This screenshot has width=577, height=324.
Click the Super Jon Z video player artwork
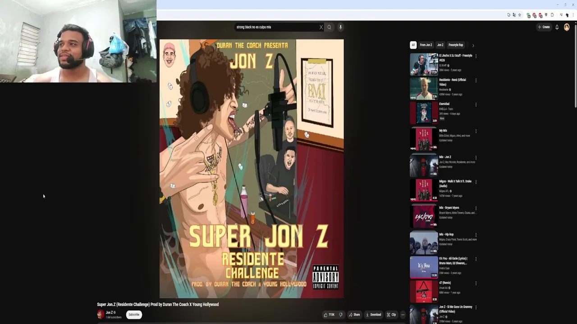(252, 169)
